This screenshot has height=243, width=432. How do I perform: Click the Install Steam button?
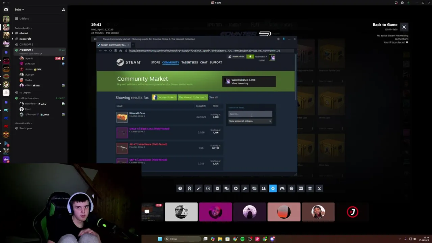237,57
